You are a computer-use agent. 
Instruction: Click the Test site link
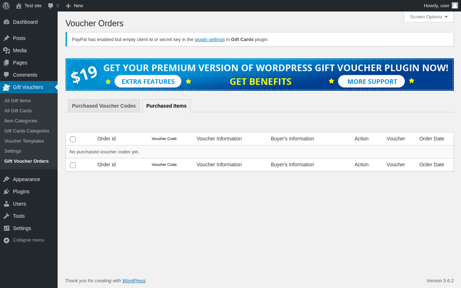click(x=33, y=6)
